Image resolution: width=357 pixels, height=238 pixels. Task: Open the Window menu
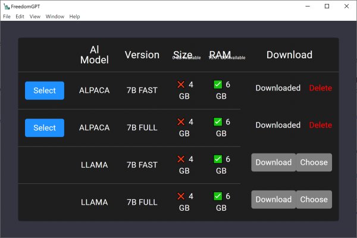(x=55, y=17)
